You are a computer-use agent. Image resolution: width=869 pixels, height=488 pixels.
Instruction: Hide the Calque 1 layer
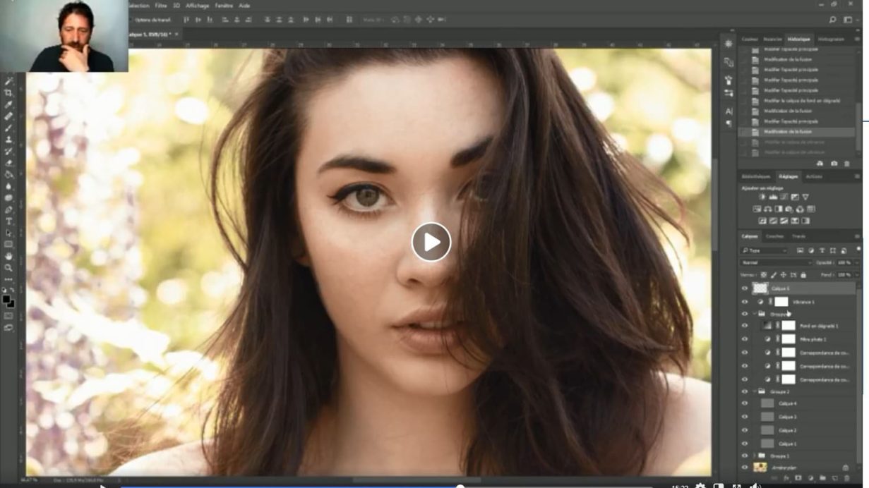[x=745, y=444]
